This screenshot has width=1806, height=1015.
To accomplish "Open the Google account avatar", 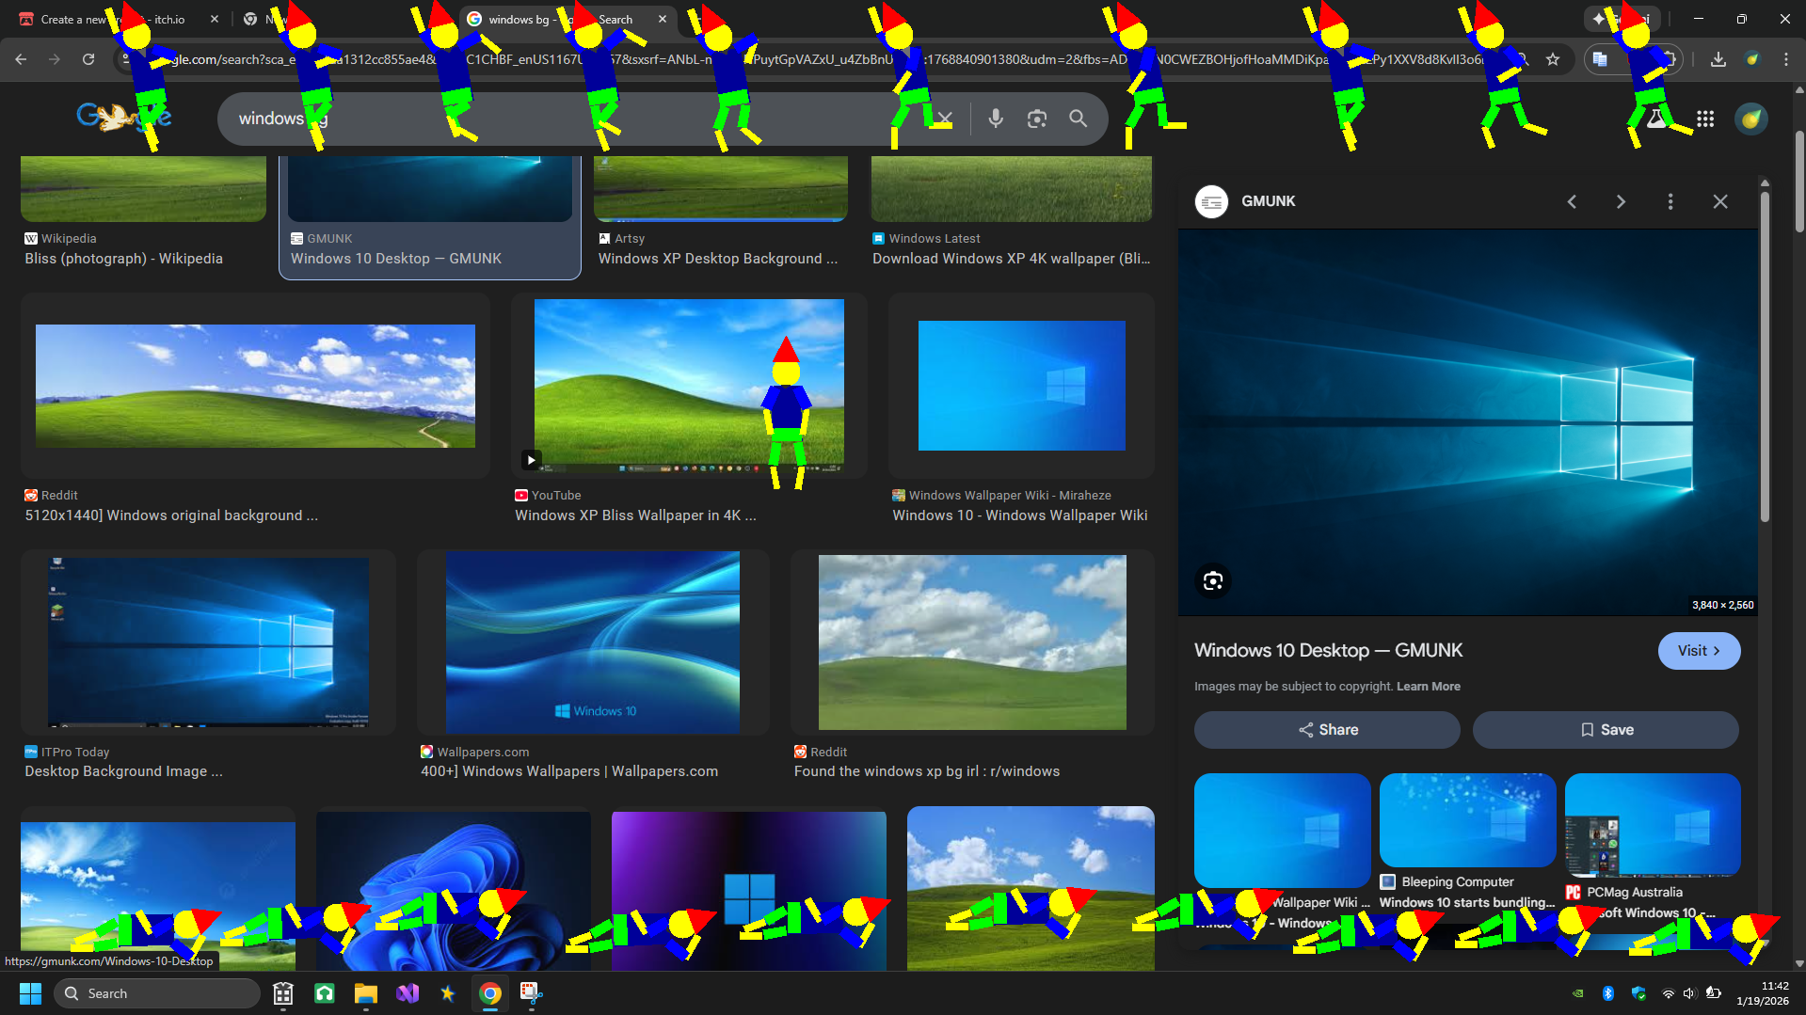I will [1751, 119].
